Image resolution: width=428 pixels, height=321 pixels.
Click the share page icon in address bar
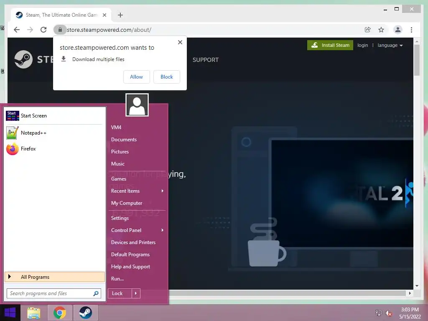point(368,30)
